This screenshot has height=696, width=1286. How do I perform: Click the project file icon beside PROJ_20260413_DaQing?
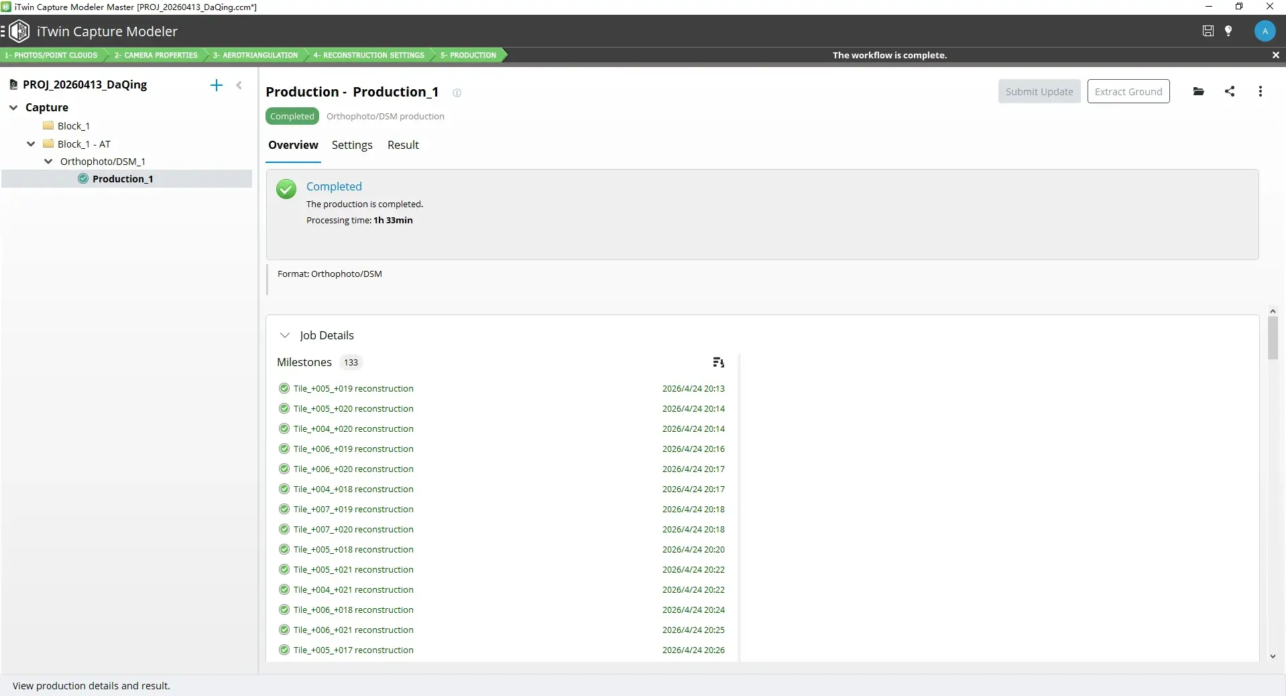click(x=13, y=84)
